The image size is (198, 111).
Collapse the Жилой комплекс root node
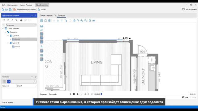click(x=3, y=29)
